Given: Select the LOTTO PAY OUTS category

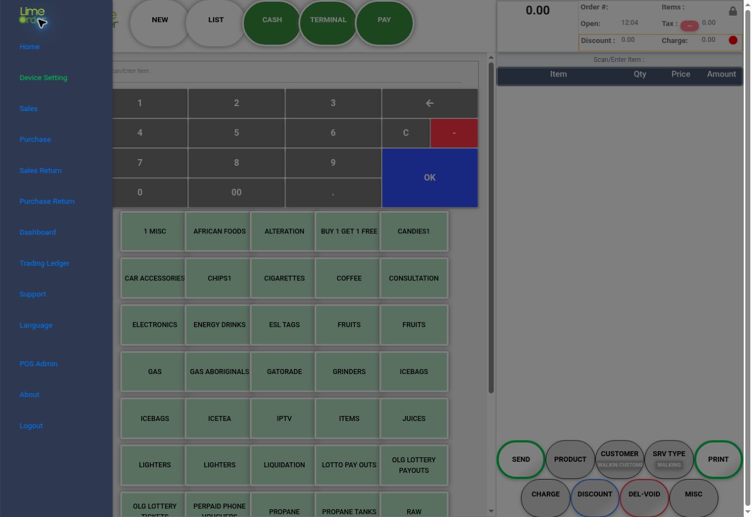Looking at the screenshot, I should [349, 465].
